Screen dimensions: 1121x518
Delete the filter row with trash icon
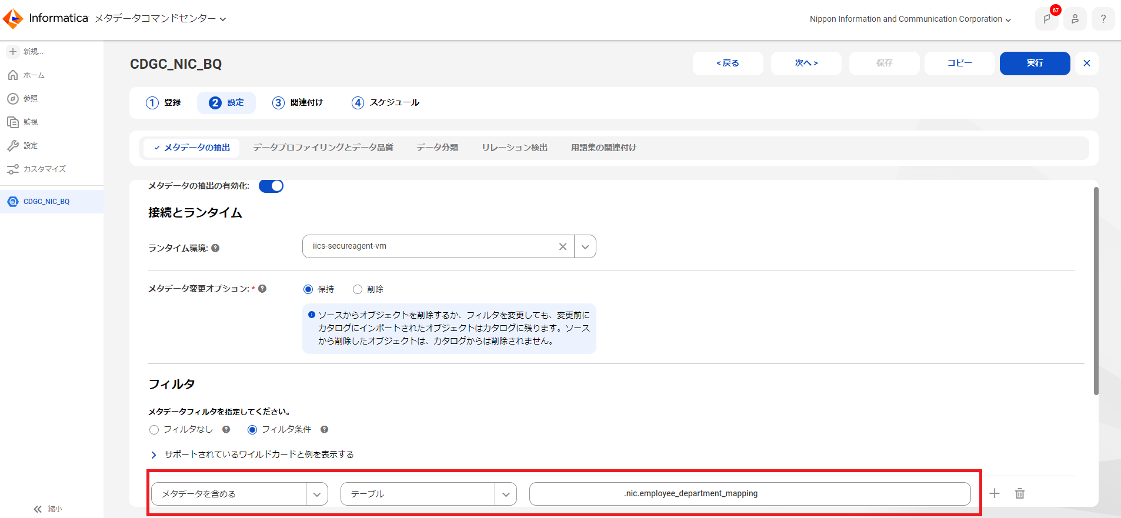(x=1020, y=493)
